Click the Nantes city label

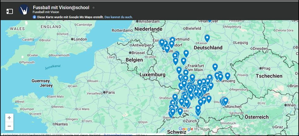tap(61, 124)
